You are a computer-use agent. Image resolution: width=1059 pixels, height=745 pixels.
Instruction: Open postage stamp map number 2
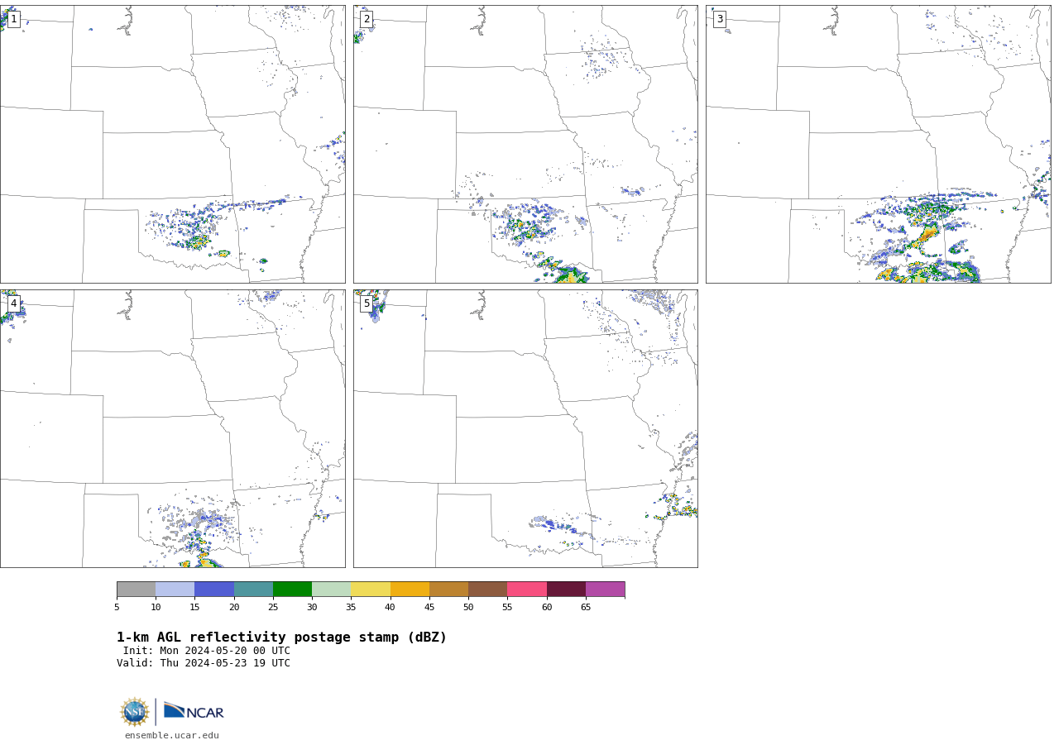pos(525,144)
